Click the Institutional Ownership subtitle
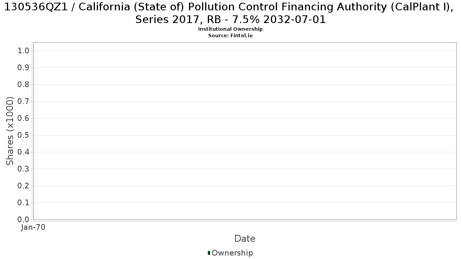 coord(230,29)
